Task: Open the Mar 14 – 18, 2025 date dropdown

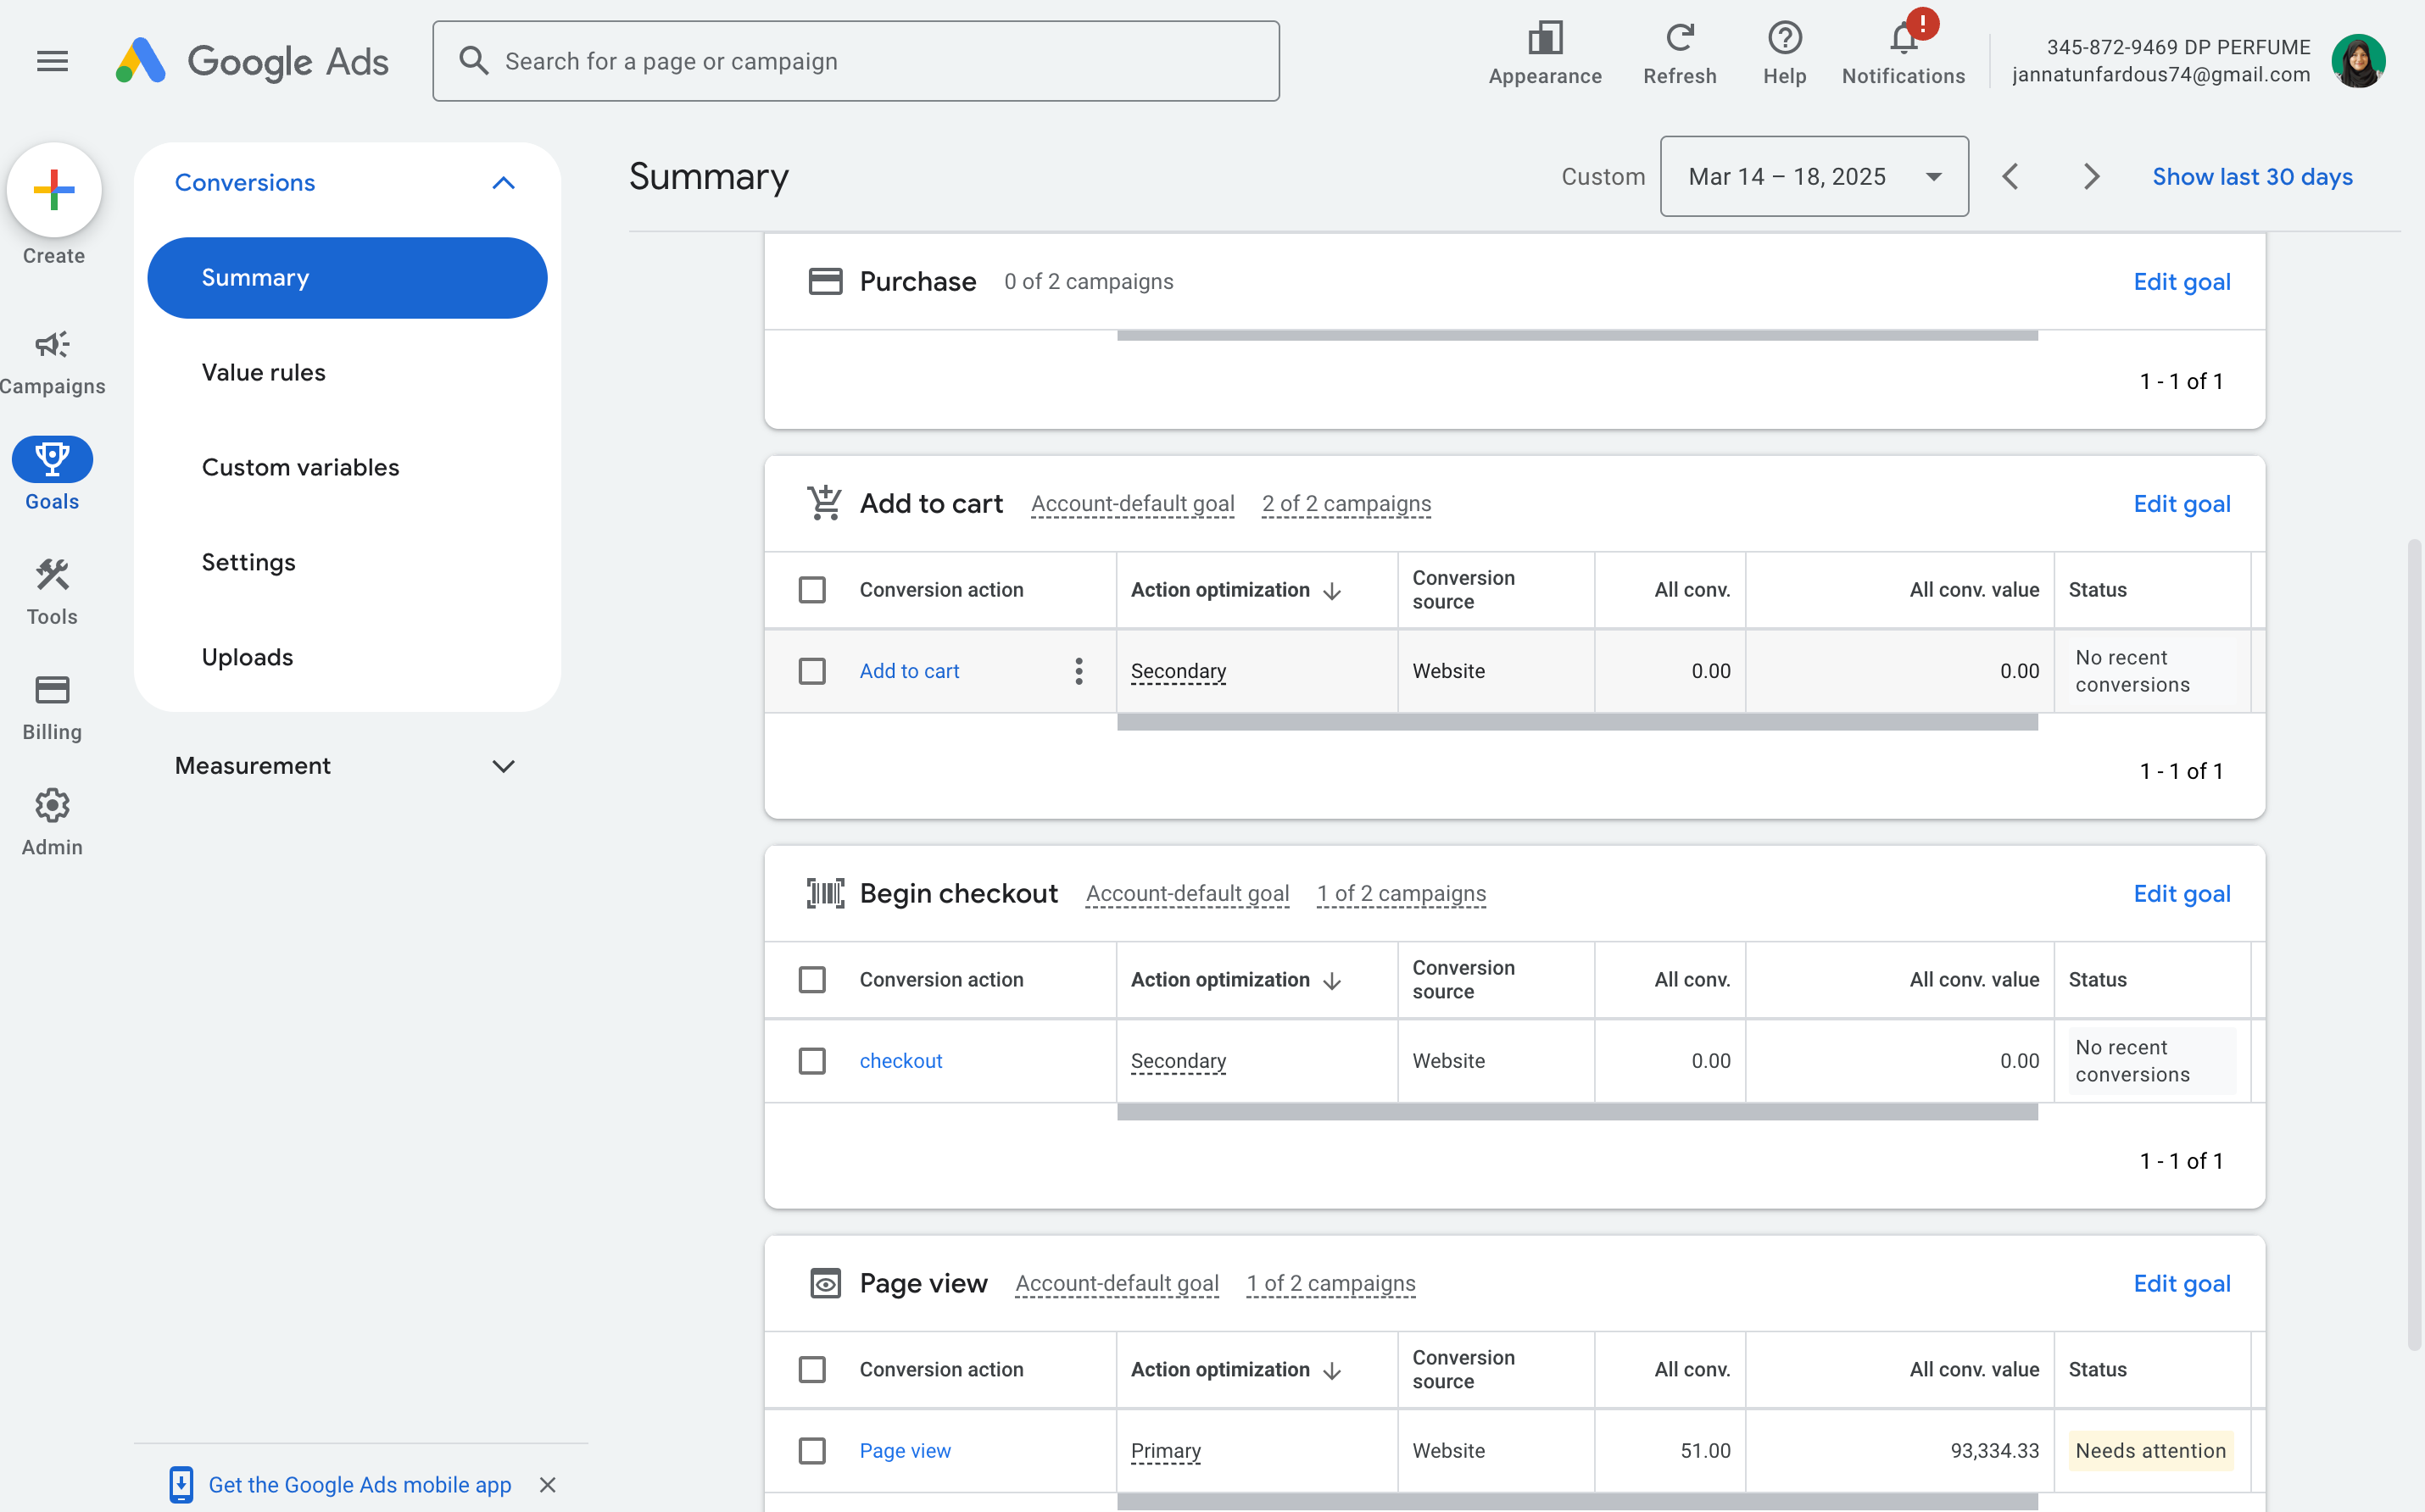Action: [1814, 177]
